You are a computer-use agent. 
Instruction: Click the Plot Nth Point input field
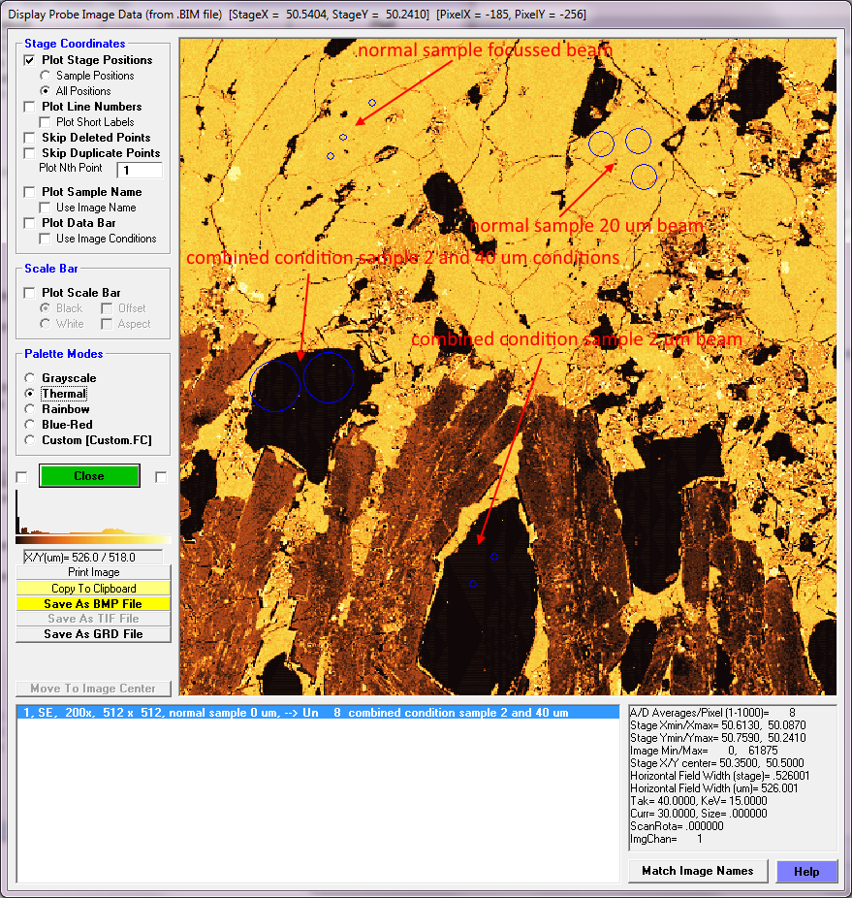pos(140,170)
